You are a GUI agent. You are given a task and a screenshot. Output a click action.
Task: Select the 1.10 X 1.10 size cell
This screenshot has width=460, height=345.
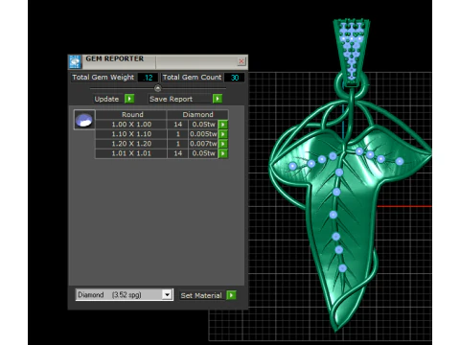[131, 134]
